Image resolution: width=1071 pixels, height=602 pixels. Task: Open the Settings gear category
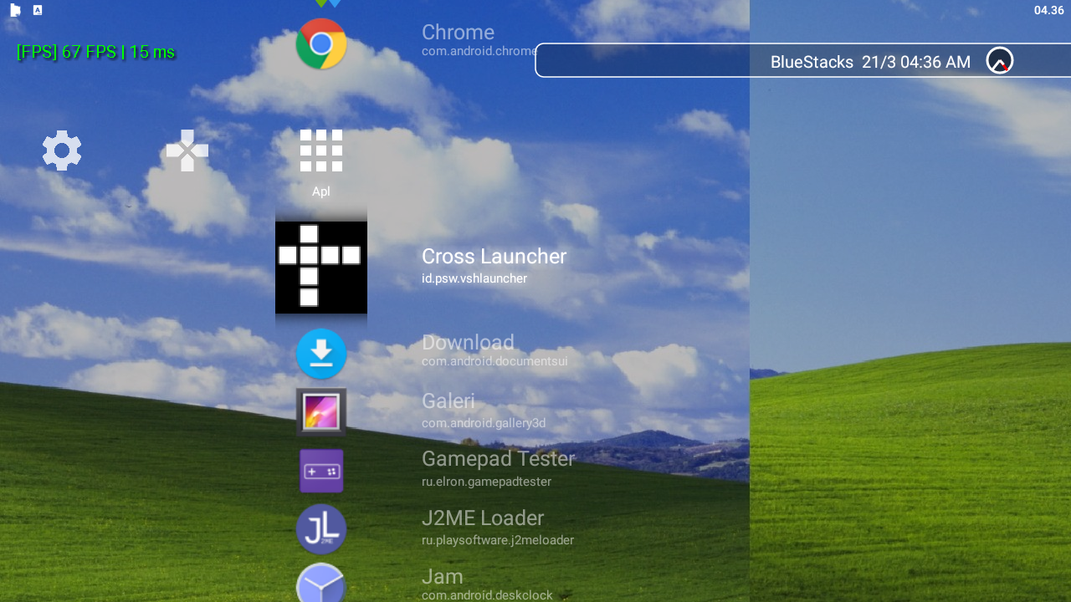pyautogui.click(x=62, y=150)
